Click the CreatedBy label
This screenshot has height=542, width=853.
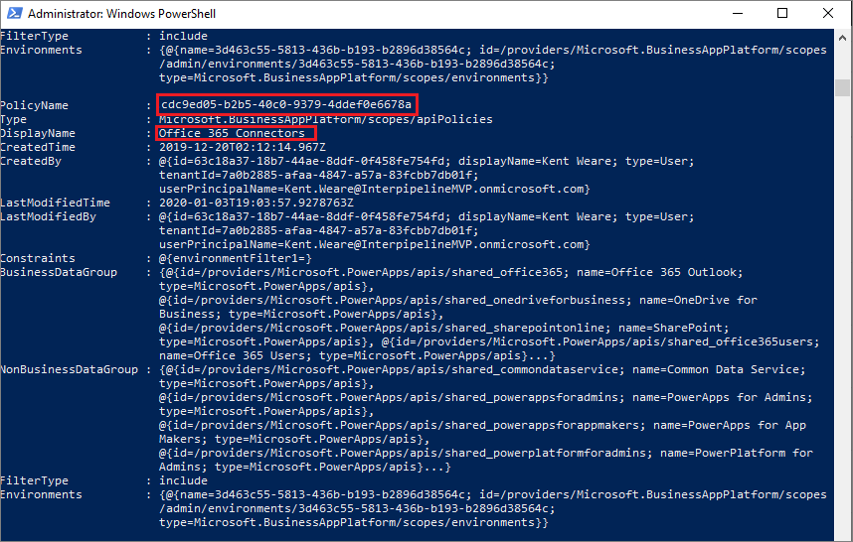coord(31,161)
